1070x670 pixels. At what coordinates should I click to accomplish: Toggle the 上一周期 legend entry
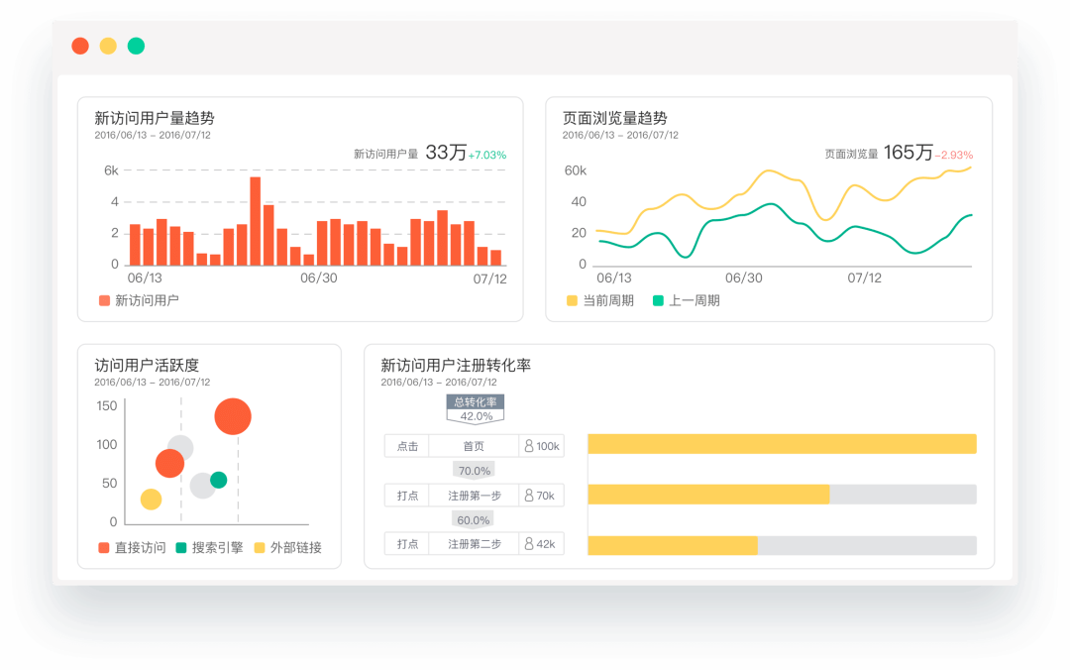687,300
